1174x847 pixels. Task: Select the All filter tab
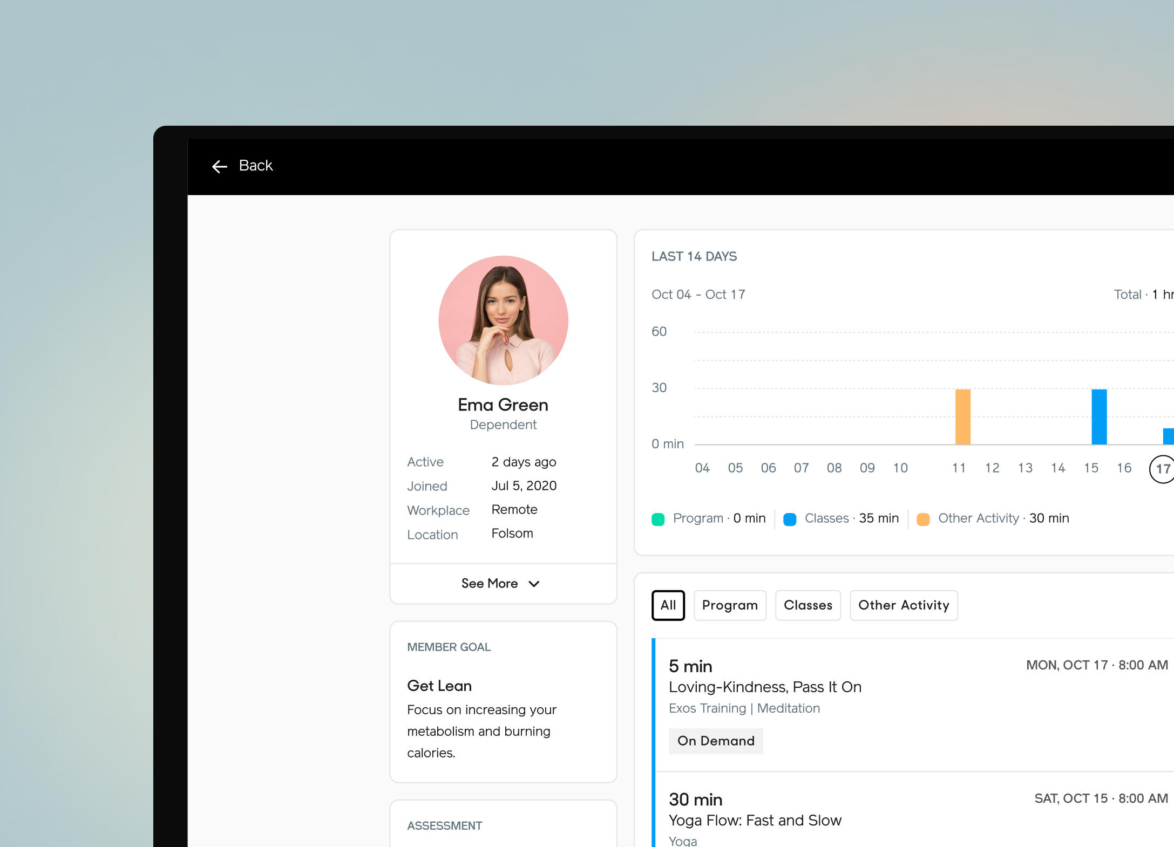668,605
